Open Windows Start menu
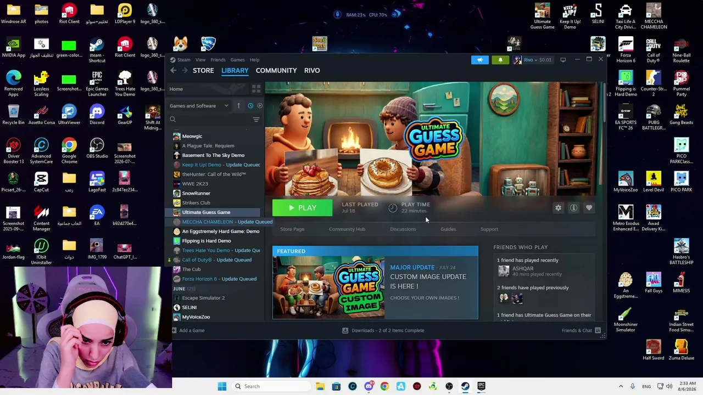The width and height of the screenshot is (703, 395). 222,386
